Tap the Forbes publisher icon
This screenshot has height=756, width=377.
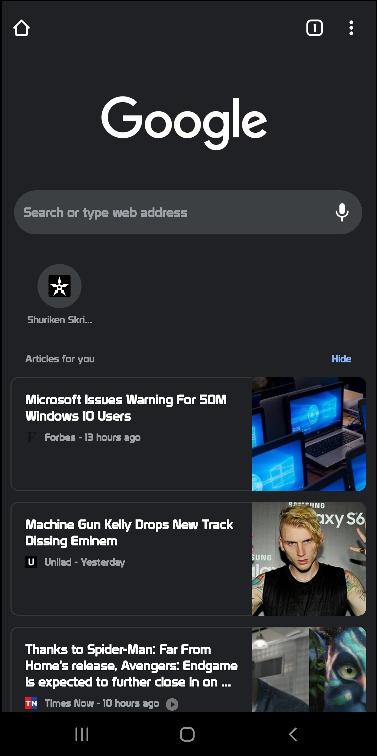[31, 437]
